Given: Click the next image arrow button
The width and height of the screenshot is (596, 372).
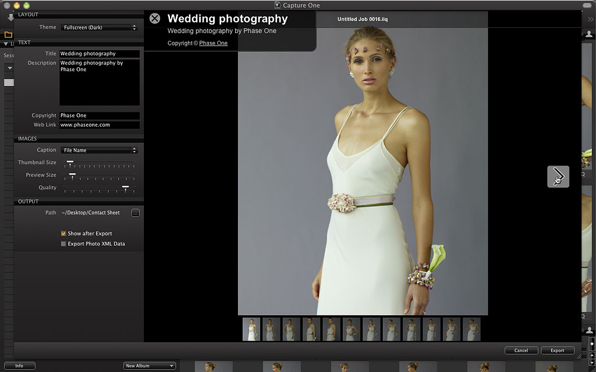Looking at the screenshot, I should [x=558, y=177].
